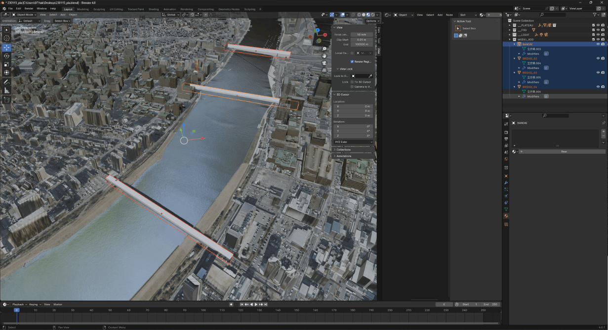Open the Modifiers wrench properties tab
The image size is (608, 330).
(x=506, y=183)
